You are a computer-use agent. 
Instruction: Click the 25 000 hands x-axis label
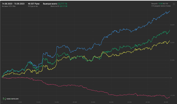pyautogui.click(x=93, y=102)
